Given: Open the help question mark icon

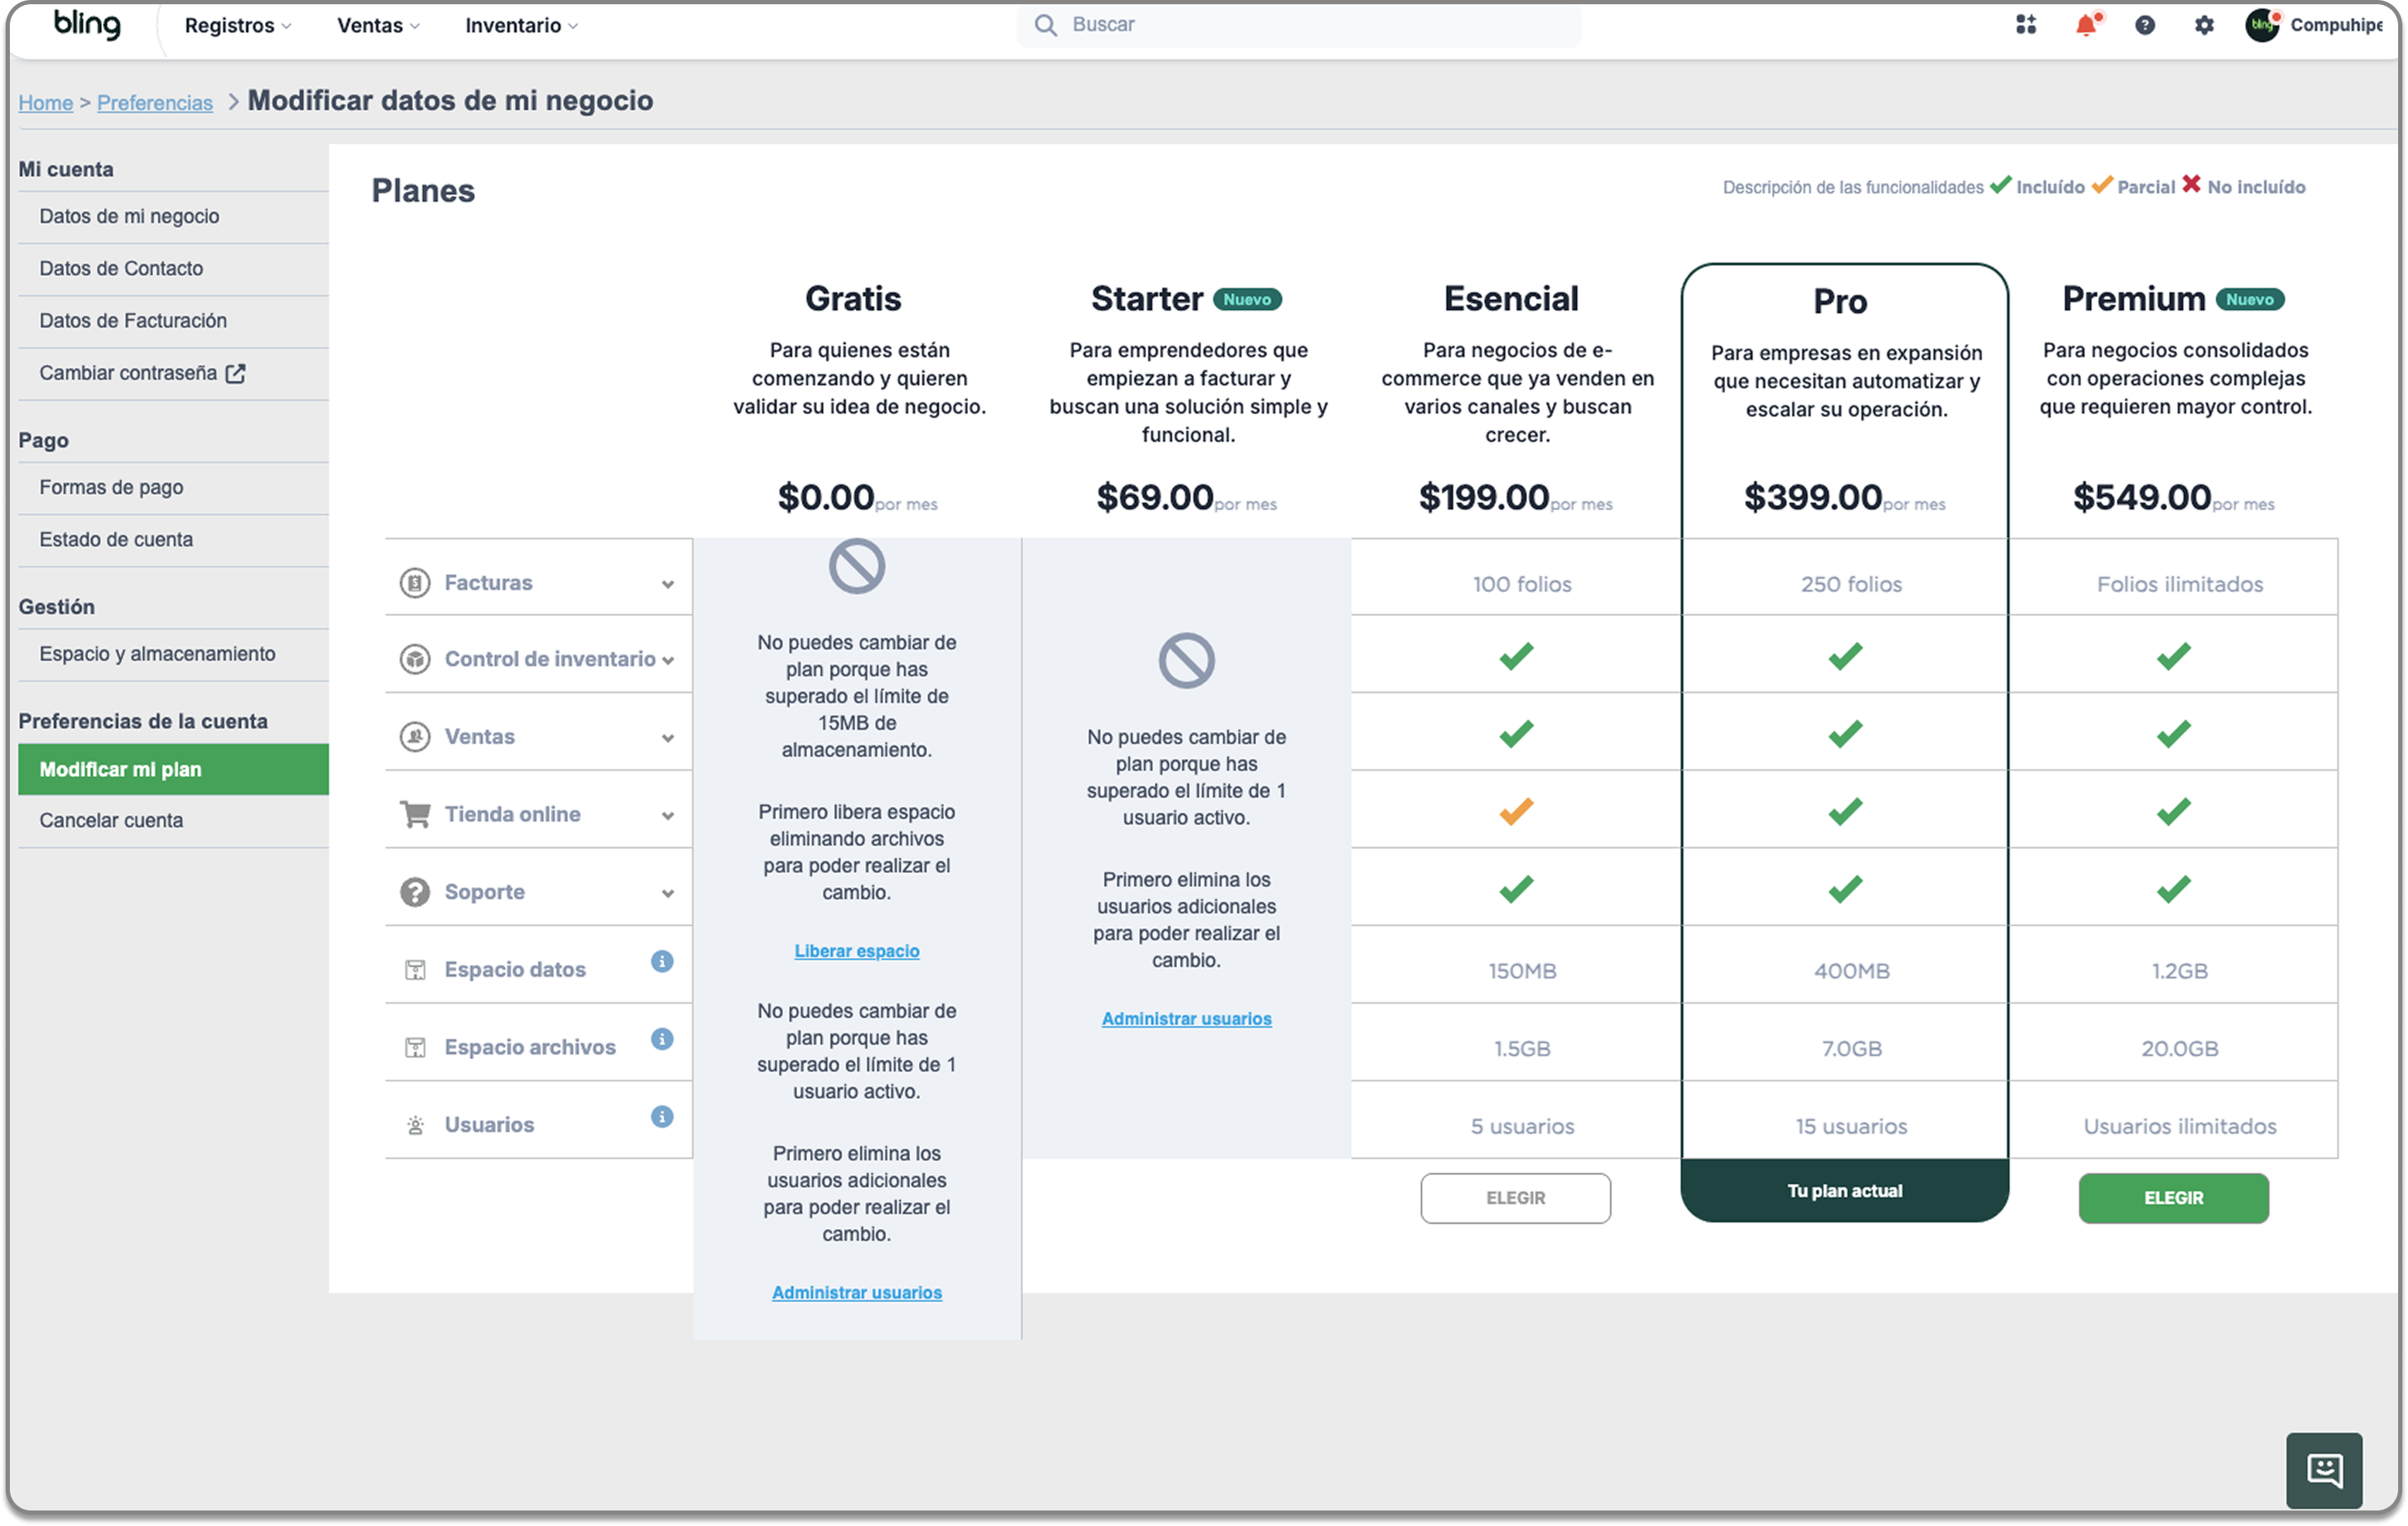Looking at the screenshot, I should tap(2145, 25).
